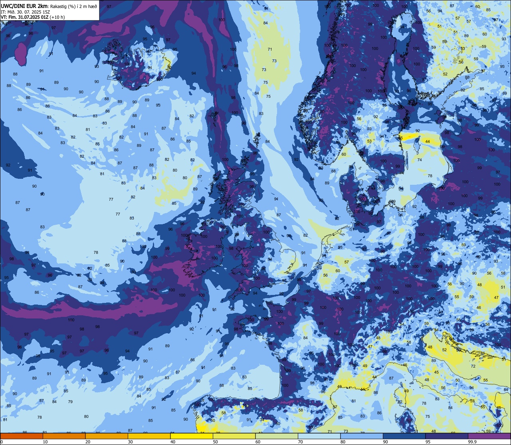Click the 'Rakastig (%) í 2 m hæð' label
This screenshot has height=445, width=511.
click(73, 6)
